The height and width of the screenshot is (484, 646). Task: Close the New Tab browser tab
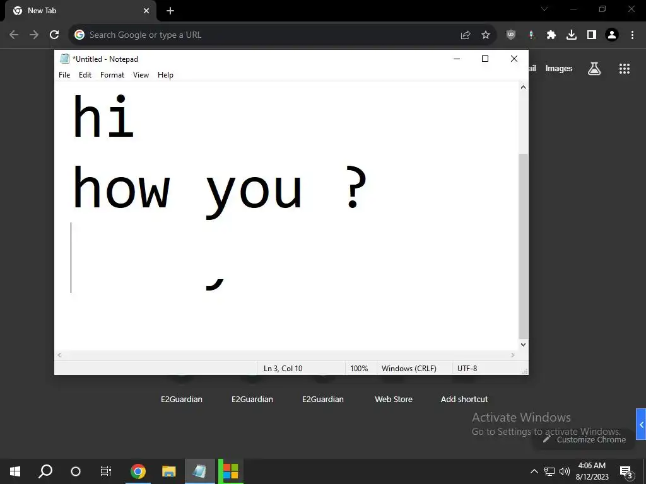point(146,11)
